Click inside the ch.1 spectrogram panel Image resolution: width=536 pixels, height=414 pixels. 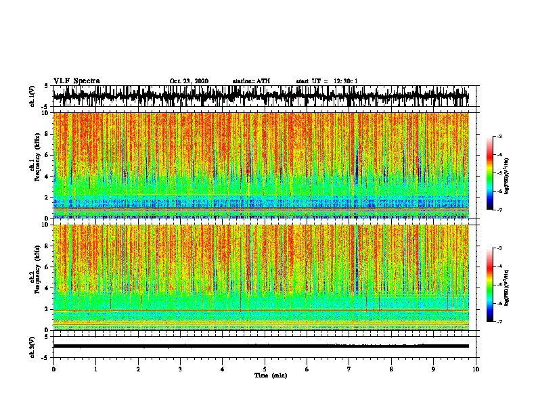(x=261, y=165)
